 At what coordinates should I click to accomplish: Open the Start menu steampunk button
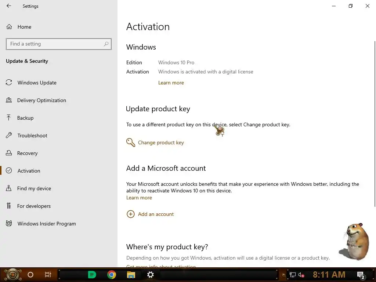[13, 275]
